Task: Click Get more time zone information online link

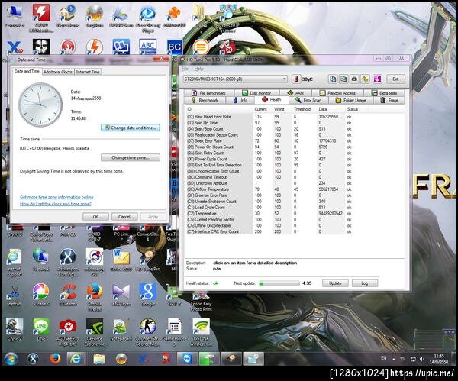Action: tap(56, 197)
